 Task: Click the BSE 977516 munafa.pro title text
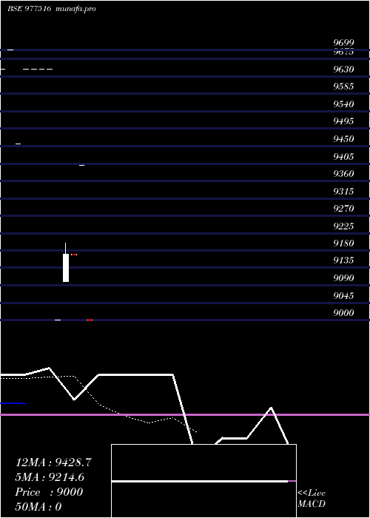pyautogui.click(x=52, y=9)
